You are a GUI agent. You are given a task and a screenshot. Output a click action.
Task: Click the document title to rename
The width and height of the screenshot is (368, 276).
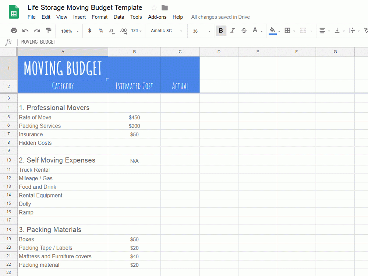[x=85, y=7]
